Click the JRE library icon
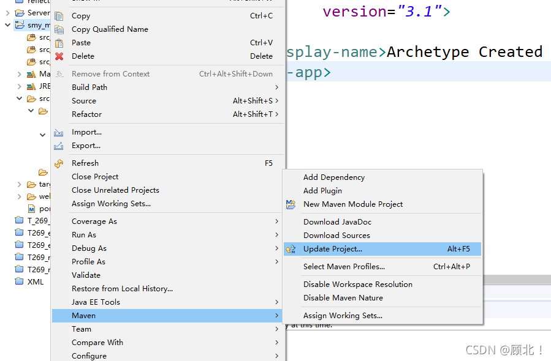The width and height of the screenshot is (551, 361). (x=31, y=86)
